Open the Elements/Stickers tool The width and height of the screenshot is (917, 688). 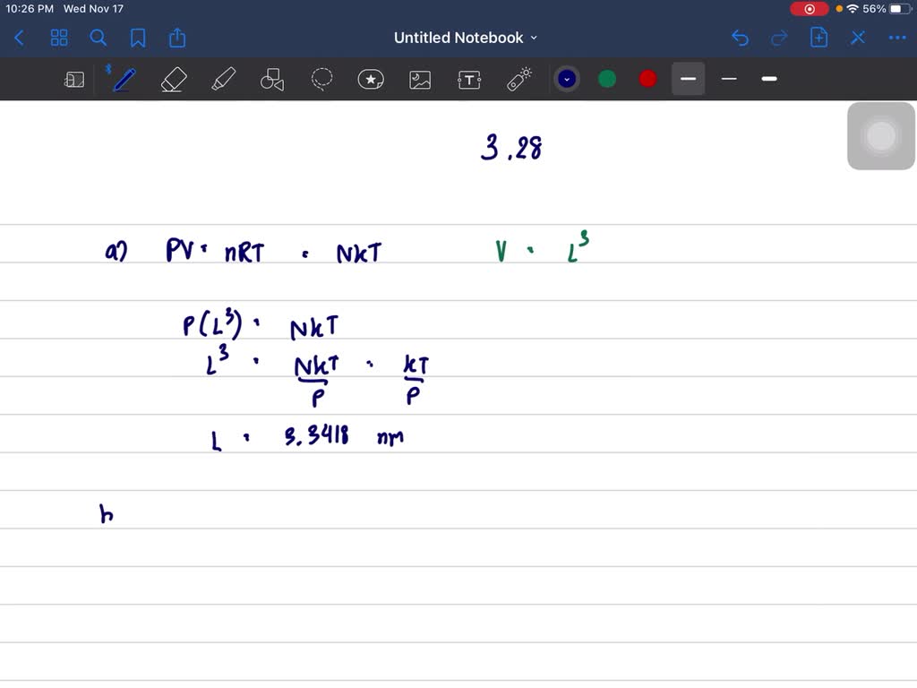371,79
